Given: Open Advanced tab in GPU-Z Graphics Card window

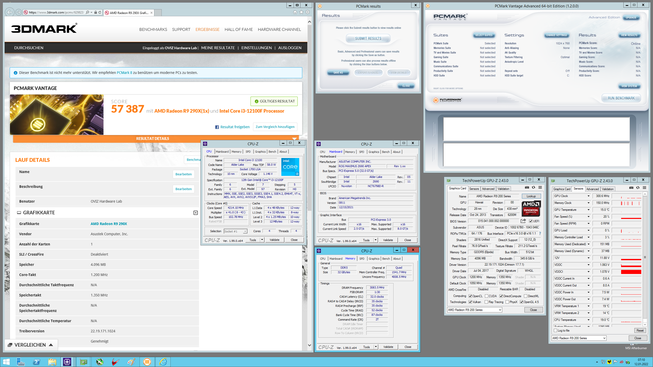Looking at the screenshot, I should 488,189.
